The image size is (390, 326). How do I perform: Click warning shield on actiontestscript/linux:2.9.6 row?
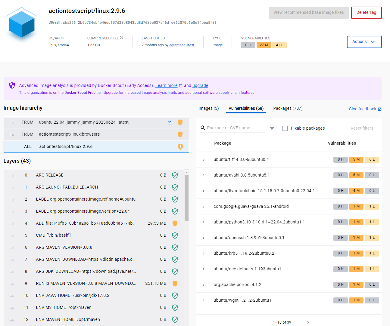click(180, 147)
